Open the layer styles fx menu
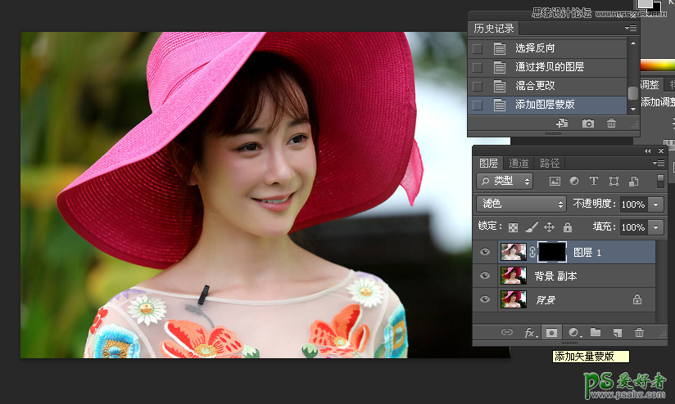The image size is (675, 404). pyautogui.click(x=530, y=333)
